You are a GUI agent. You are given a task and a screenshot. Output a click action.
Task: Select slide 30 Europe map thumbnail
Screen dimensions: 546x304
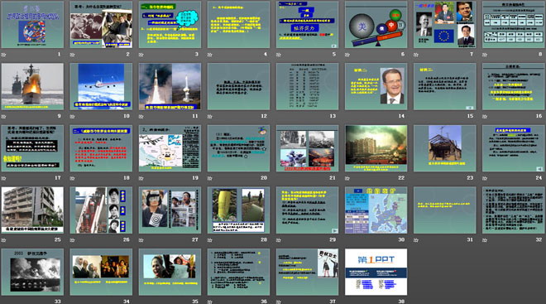(376, 210)
